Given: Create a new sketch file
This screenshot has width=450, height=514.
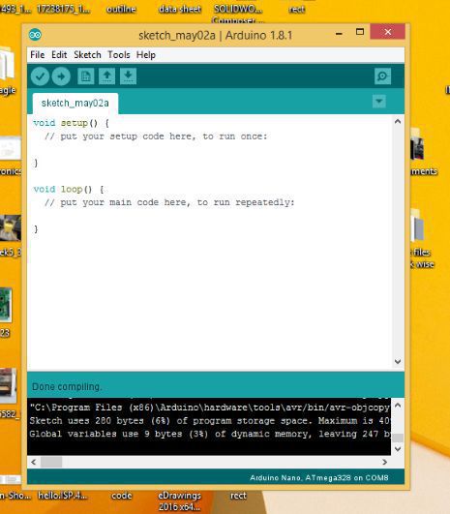Looking at the screenshot, I should (x=86, y=76).
